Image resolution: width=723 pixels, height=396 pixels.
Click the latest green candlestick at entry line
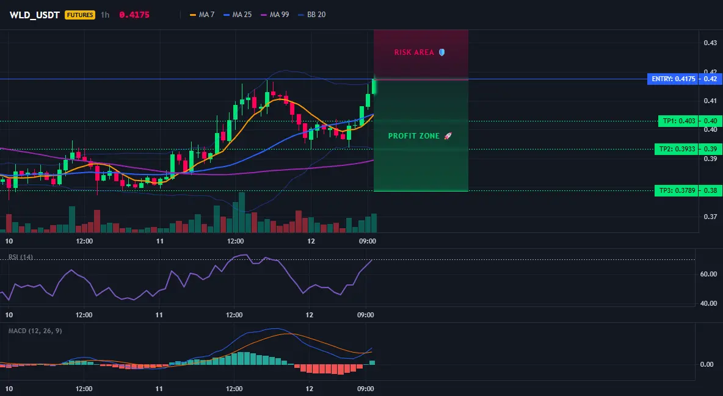pyautogui.click(x=374, y=86)
